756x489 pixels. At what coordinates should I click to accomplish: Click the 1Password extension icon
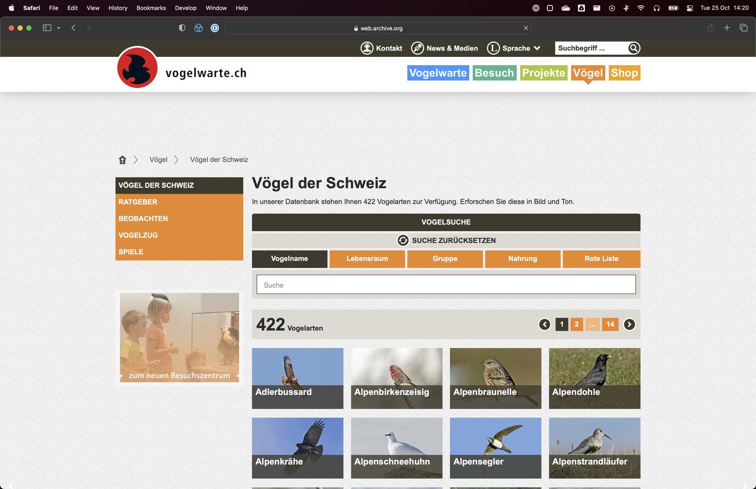215,28
